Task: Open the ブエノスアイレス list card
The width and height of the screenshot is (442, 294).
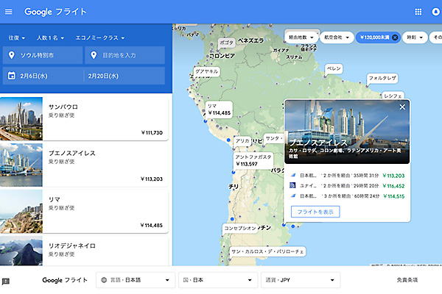Action: coord(84,165)
